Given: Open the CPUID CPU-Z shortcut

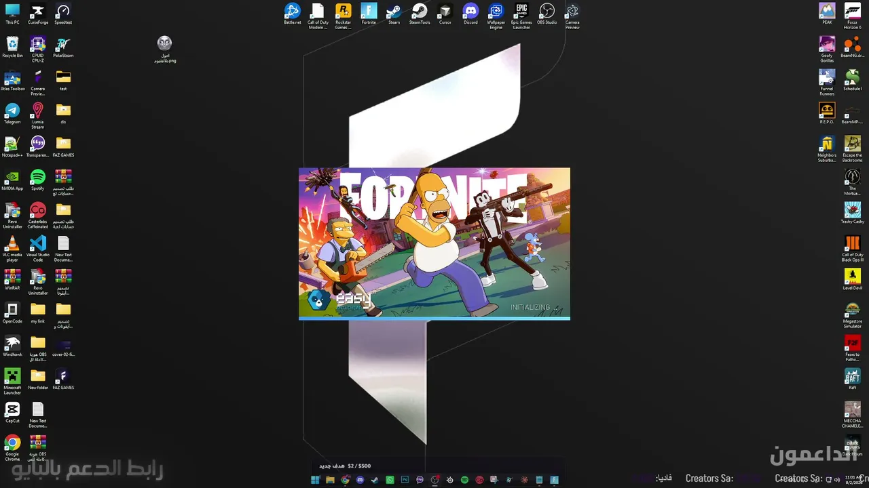Looking at the screenshot, I should click(38, 49).
